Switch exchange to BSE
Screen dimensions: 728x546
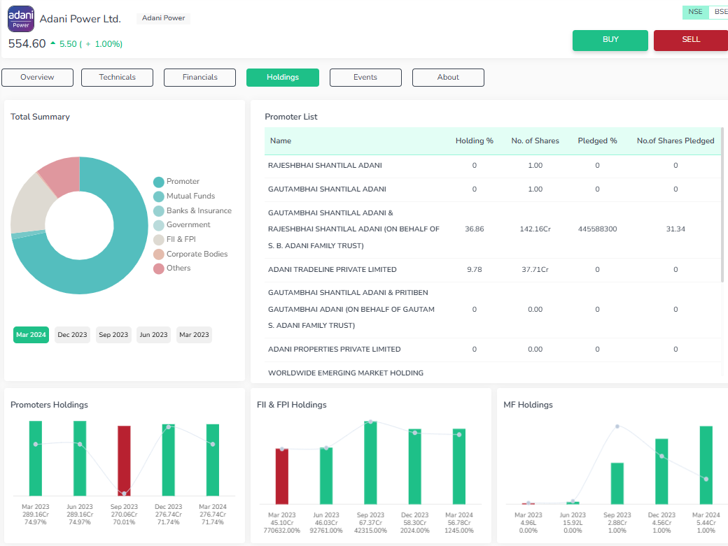point(720,12)
